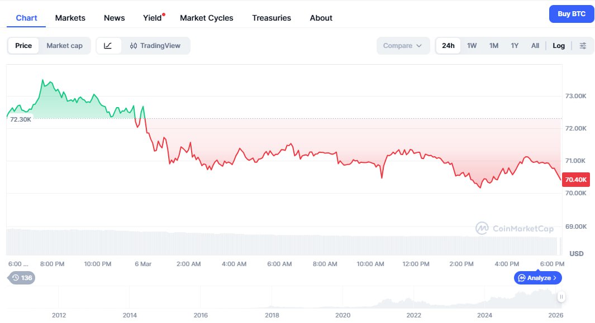Open chart settings sliders icon
Screen dimensions: 595x323
[x=583, y=46]
